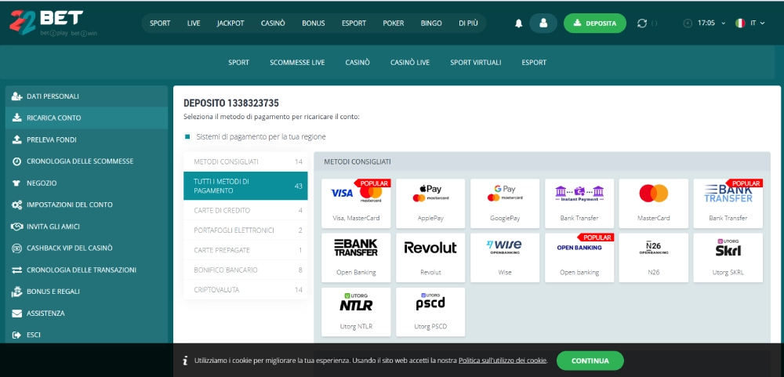Viewport: 784px width, 377px height.
Task: Switch to the Criptovaluta category
Action: [x=245, y=289]
